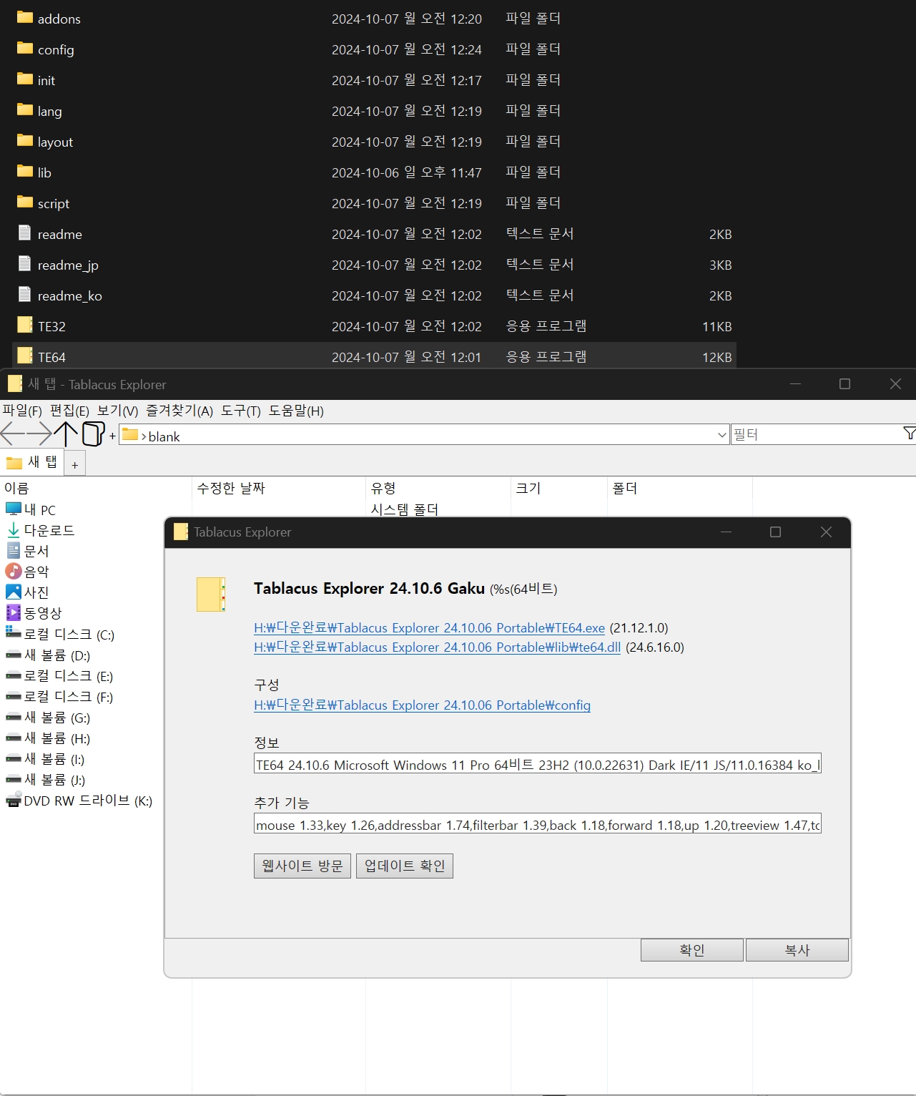916x1096 pixels.
Task: Open the address bar dropdown arrow
Action: pyautogui.click(x=722, y=435)
